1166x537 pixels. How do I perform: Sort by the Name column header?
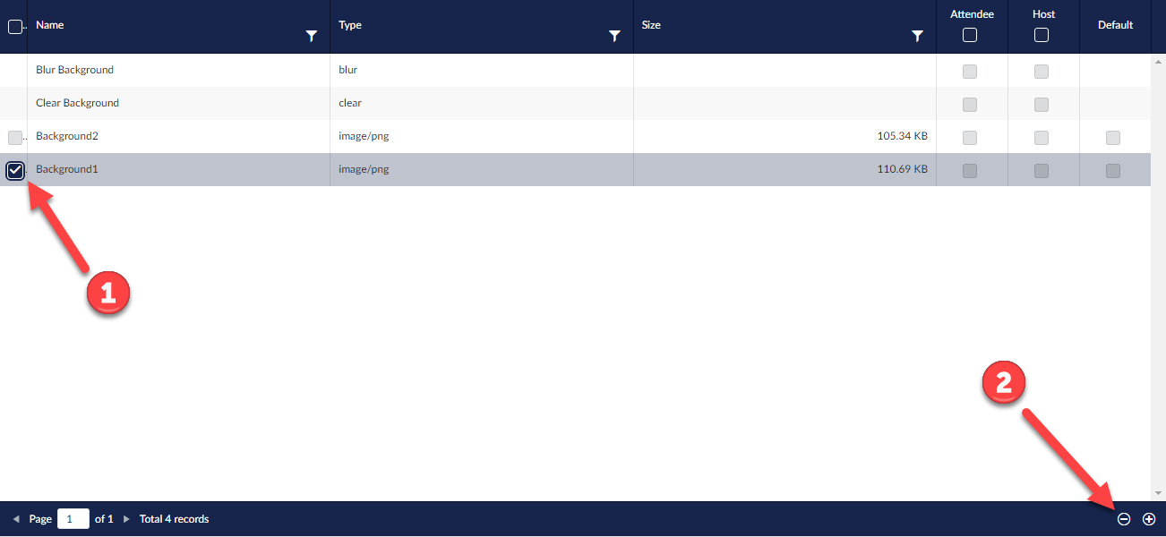click(x=50, y=25)
